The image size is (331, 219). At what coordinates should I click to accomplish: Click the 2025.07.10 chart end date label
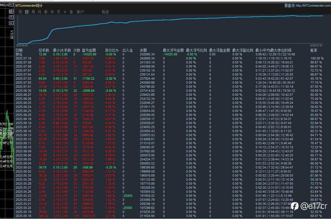[316, 46]
